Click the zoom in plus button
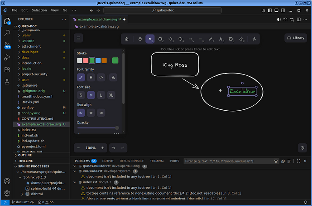312x206 pixels. pos(103,148)
